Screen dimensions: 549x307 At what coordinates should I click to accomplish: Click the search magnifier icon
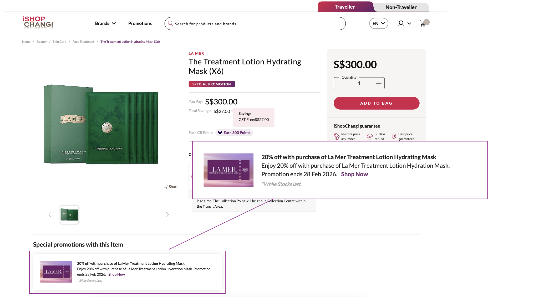[x=170, y=24]
